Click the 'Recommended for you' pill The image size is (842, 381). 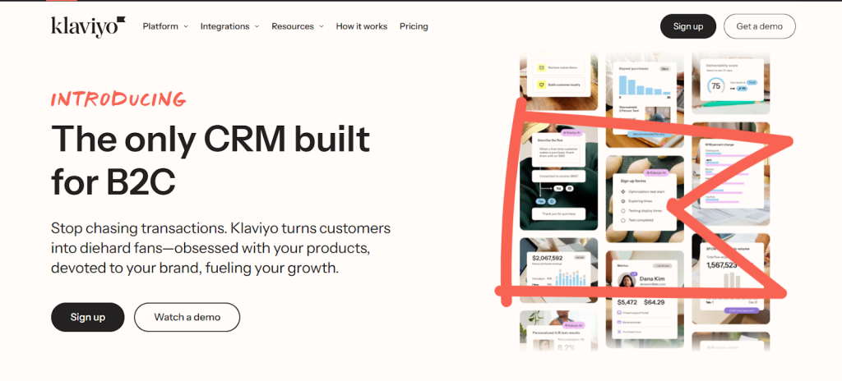coord(649,134)
